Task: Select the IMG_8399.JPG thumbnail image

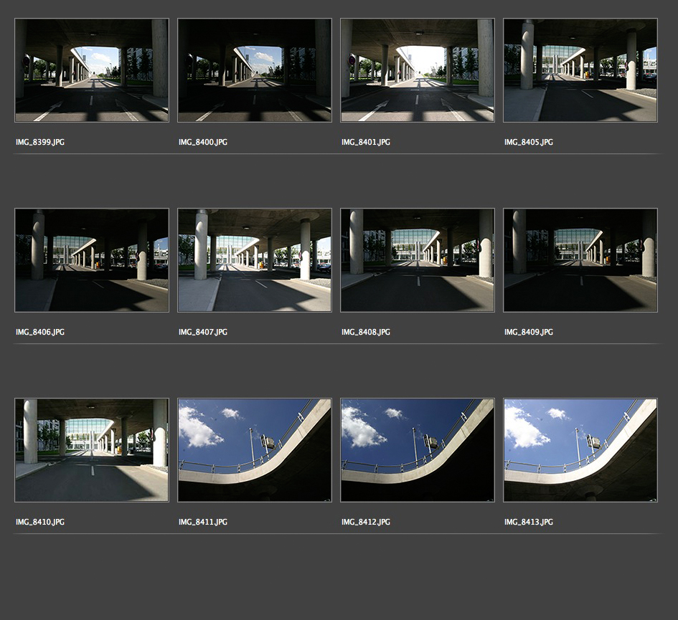Action: 92,70
